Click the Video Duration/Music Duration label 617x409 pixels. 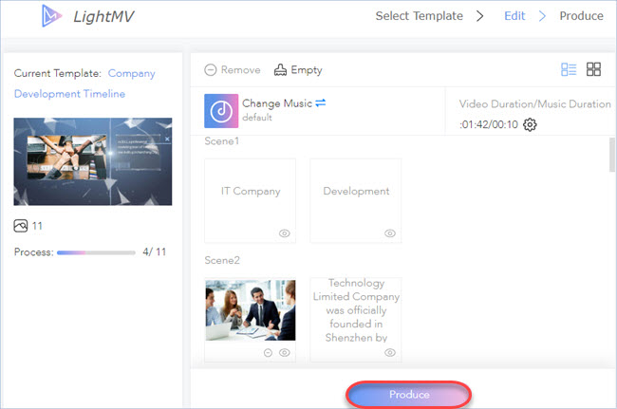pos(534,103)
